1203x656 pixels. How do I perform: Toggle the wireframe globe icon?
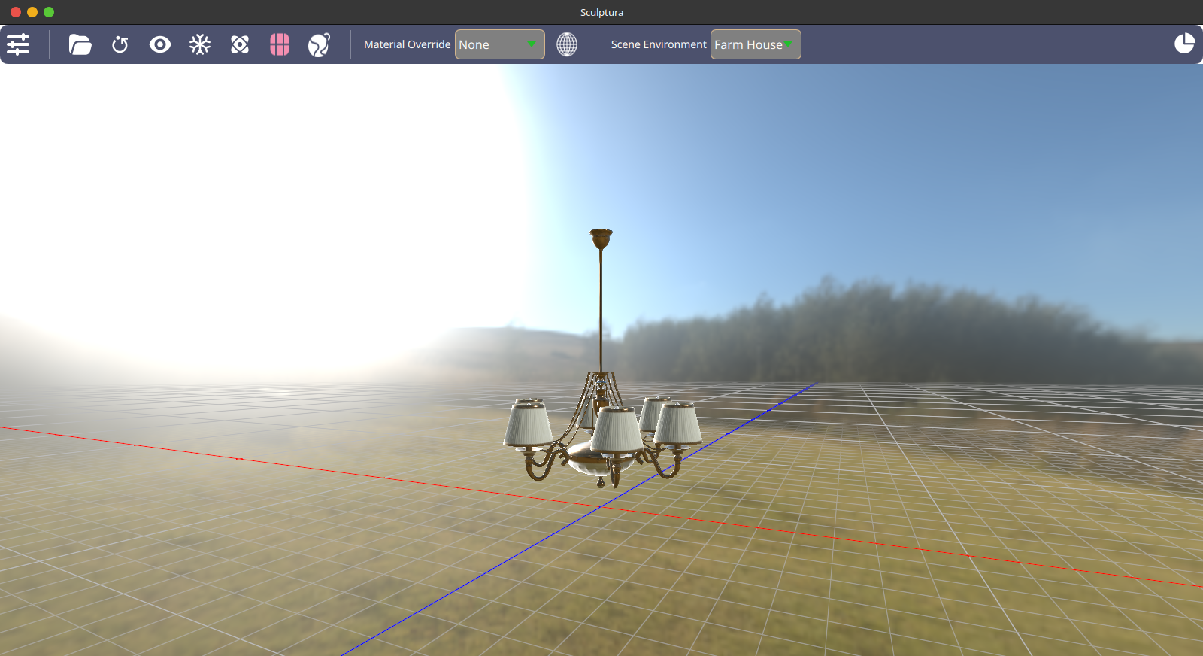[x=567, y=44]
